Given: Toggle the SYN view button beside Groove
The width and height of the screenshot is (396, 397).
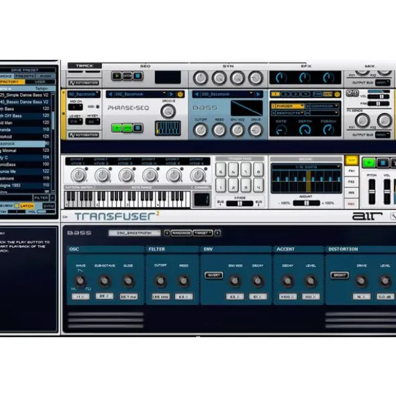Looking at the screenshot, I should (352, 161).
